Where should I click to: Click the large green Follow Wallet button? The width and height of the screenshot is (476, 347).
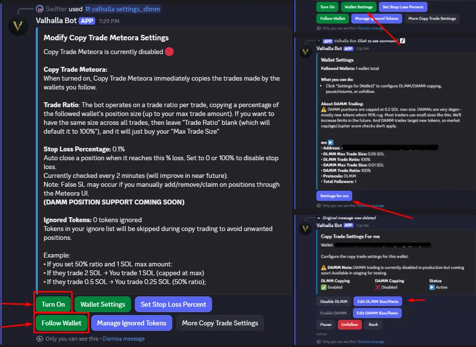pyautogui.click(x=61, y=323)
